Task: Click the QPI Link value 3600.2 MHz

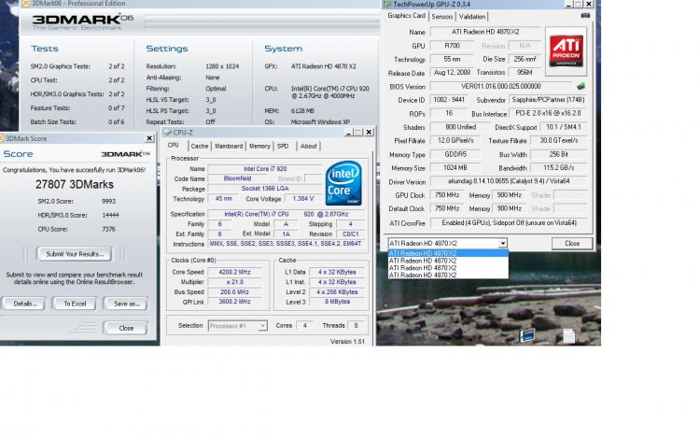Action: (235, 302)
